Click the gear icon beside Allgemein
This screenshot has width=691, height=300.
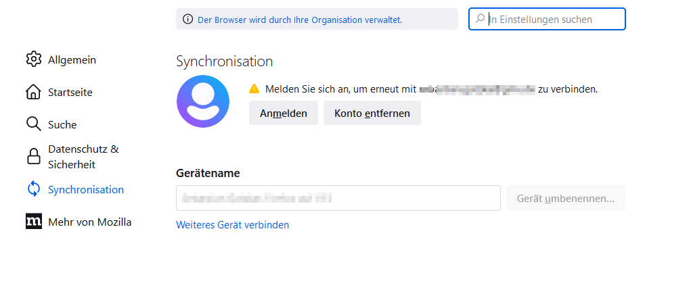[34, 59]
